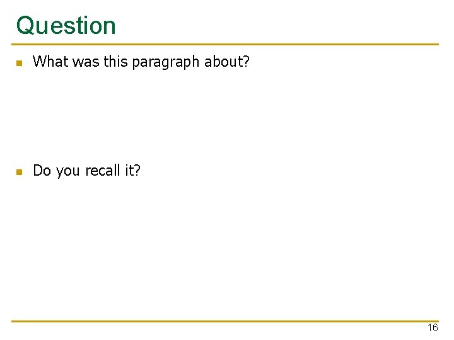454x340 pixels.
Task: Click the gold bullet before "Do you"
Action: 20,172
